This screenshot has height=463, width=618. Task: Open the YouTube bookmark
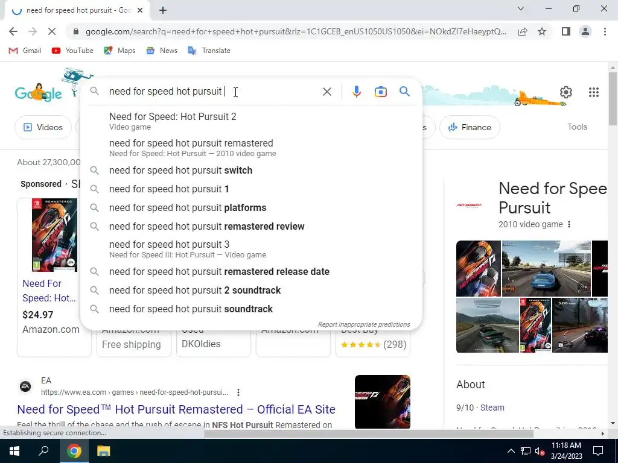point(72,51)
